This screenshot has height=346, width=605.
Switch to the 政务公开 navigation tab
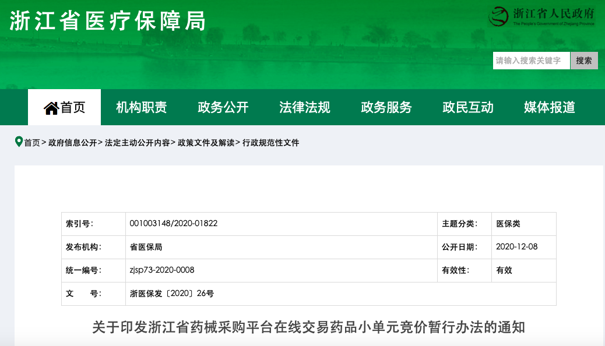(x=222, y=107)
